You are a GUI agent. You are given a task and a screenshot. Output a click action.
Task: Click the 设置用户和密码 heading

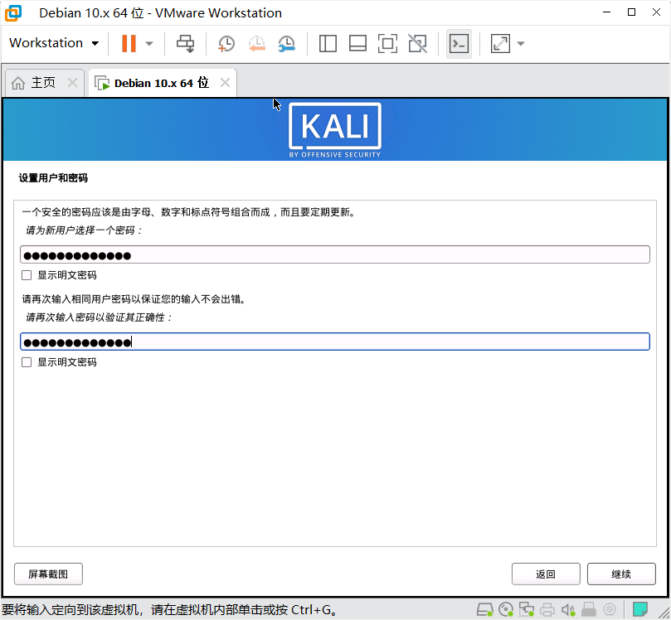click(x=53, y=178)
